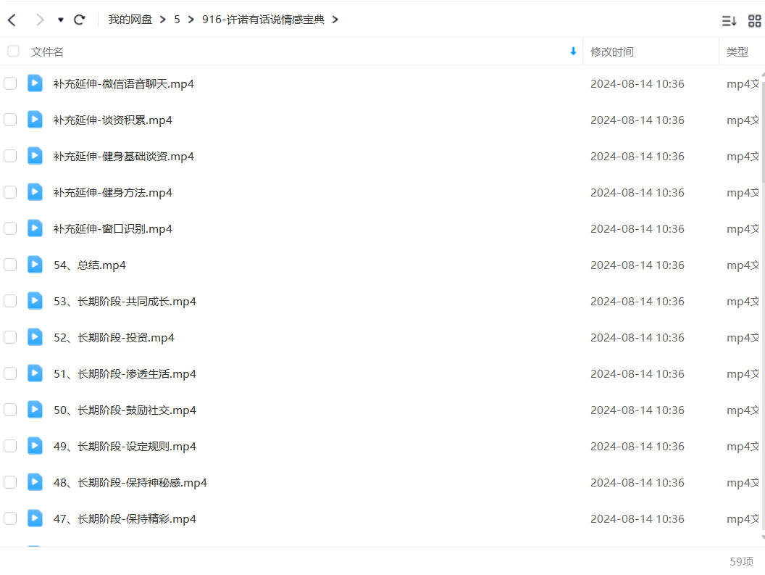Viewport: 765px width, 575px height.
Task: Select file name 51、长期阶段-渗透生活.mp4
Action: 125,374
